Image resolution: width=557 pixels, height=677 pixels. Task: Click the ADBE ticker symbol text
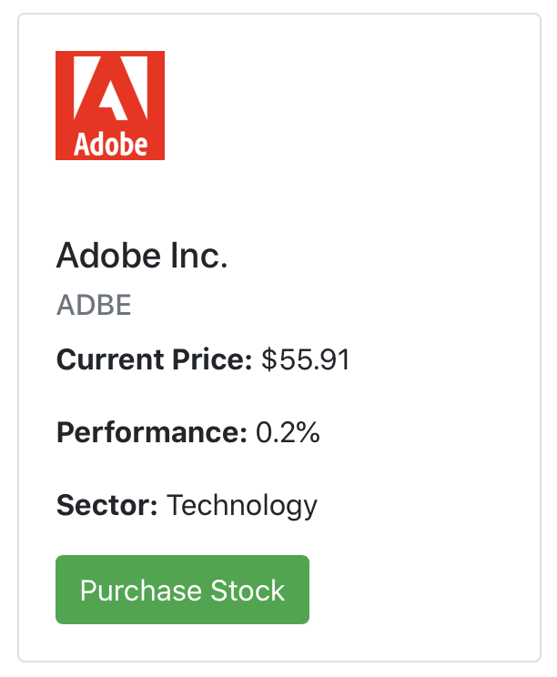pos(94,305)
